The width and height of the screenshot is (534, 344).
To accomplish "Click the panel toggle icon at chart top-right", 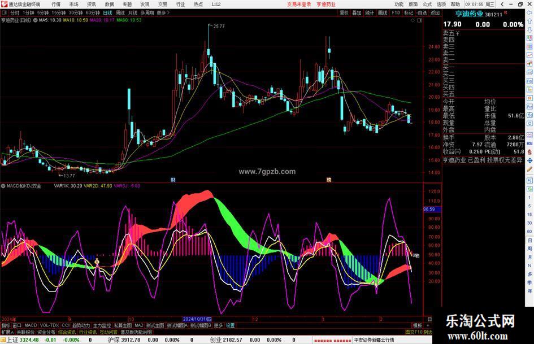I will point(419,20).
